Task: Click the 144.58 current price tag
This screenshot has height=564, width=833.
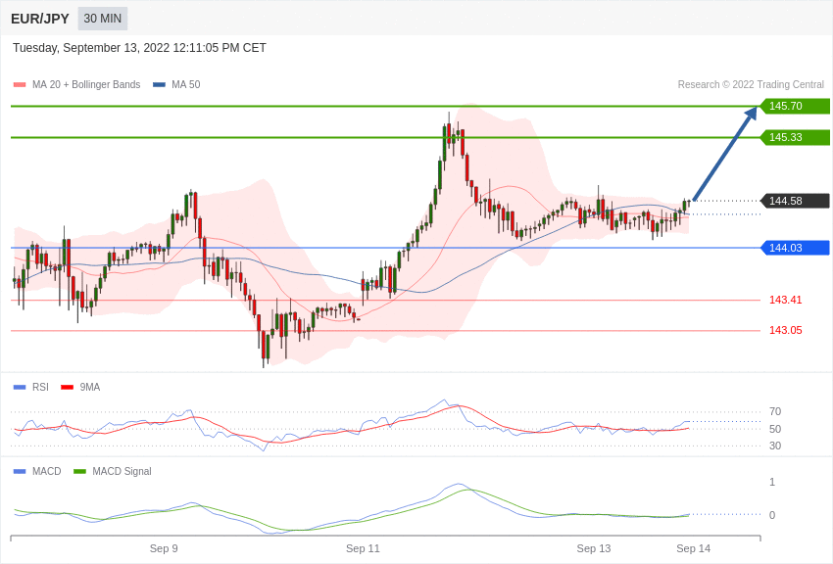Action: 795,201
